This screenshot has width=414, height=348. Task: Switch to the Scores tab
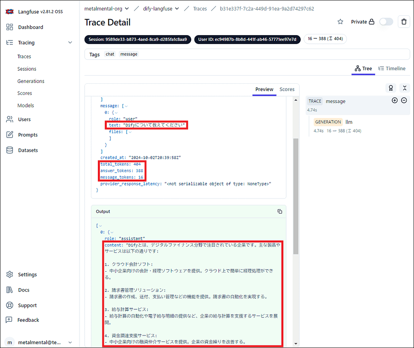(x=287, y=89)
